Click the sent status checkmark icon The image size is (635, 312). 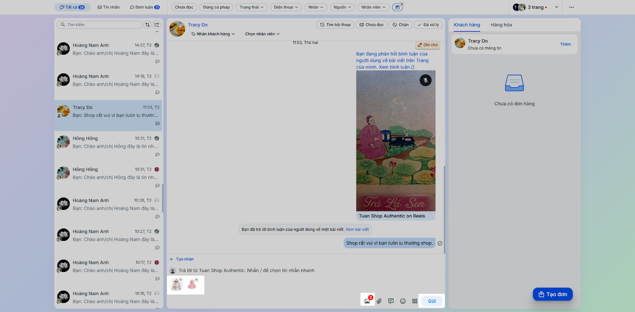tap(440, 244)
